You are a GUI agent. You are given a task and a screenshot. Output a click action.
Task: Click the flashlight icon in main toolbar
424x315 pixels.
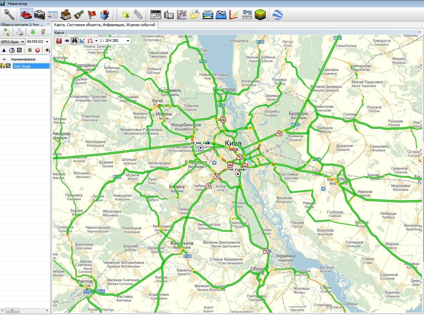point(79,15)
